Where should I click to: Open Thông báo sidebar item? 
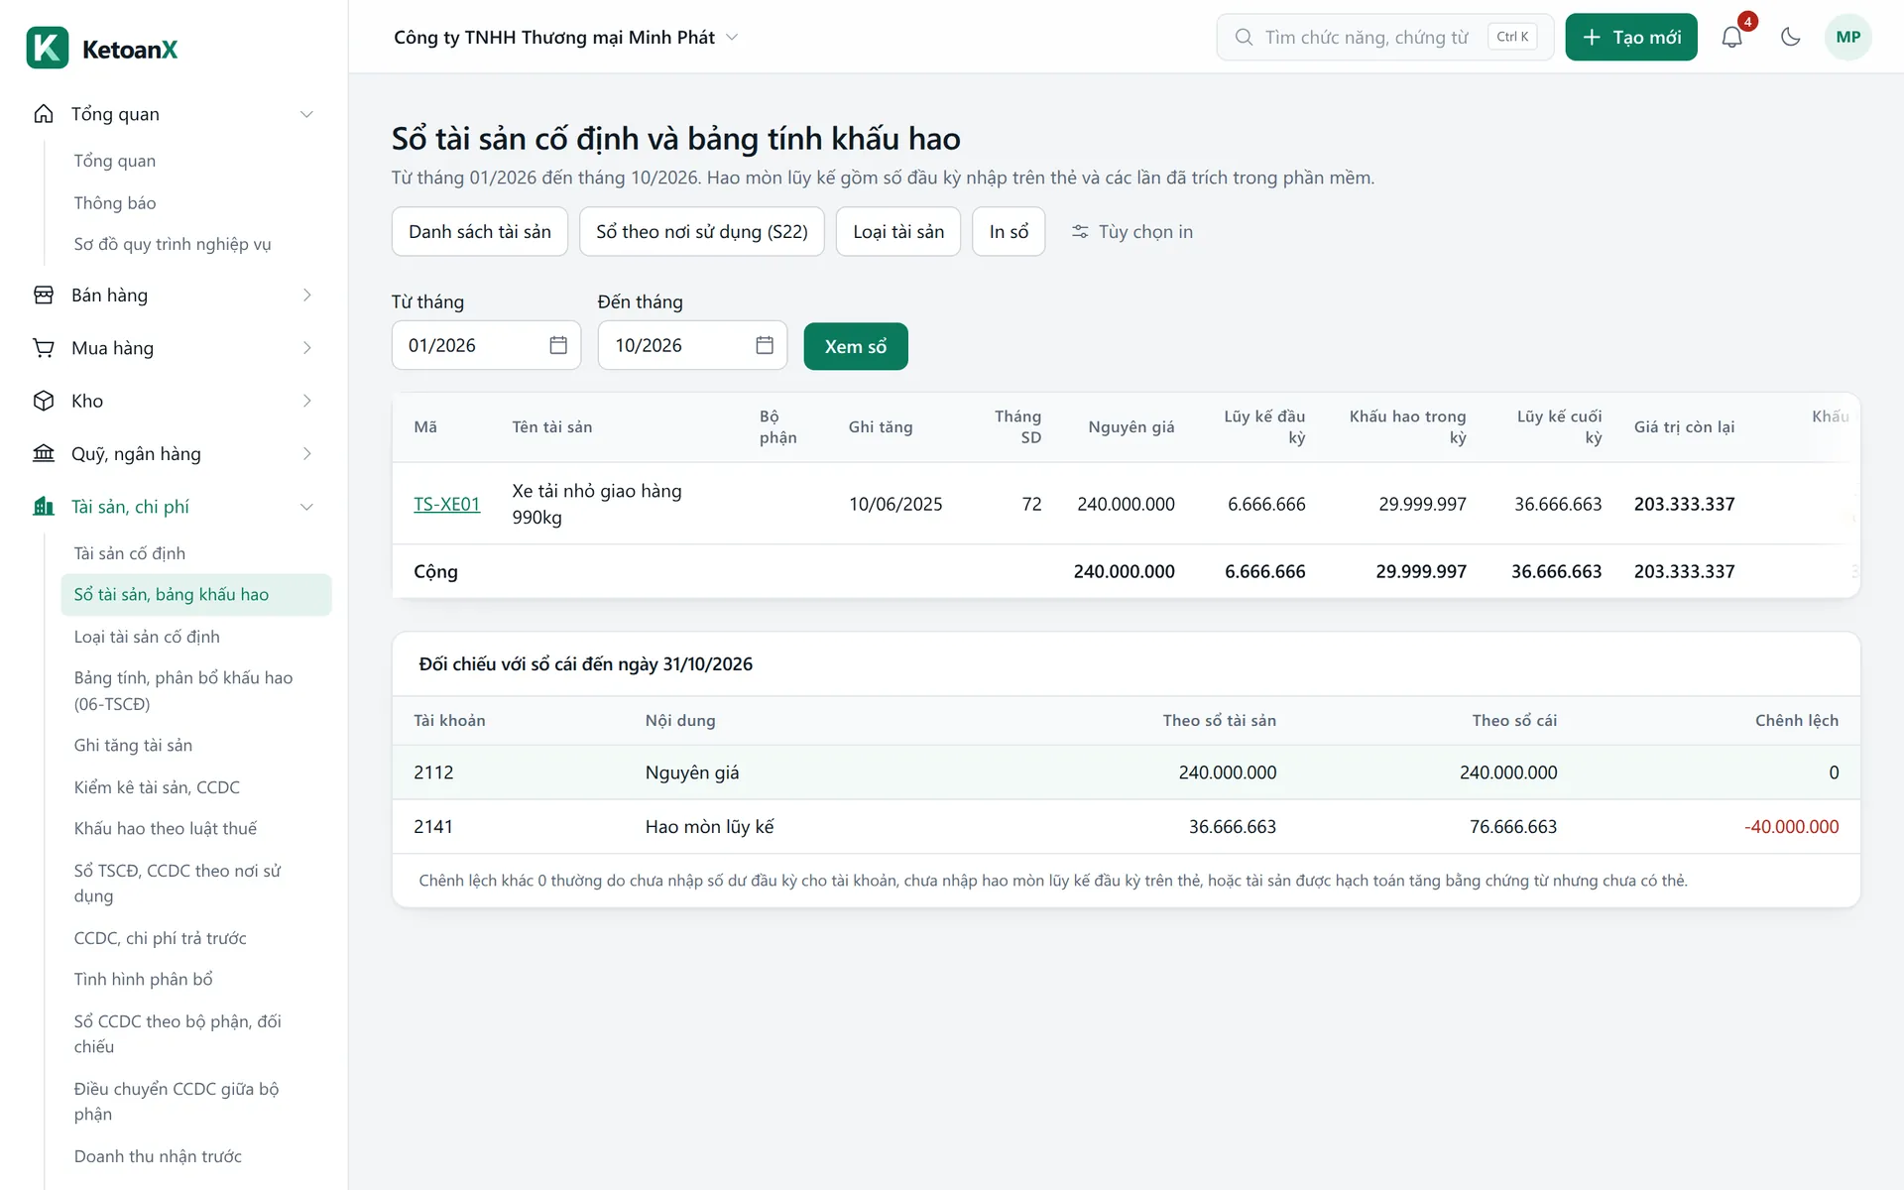tap(115, 202)
